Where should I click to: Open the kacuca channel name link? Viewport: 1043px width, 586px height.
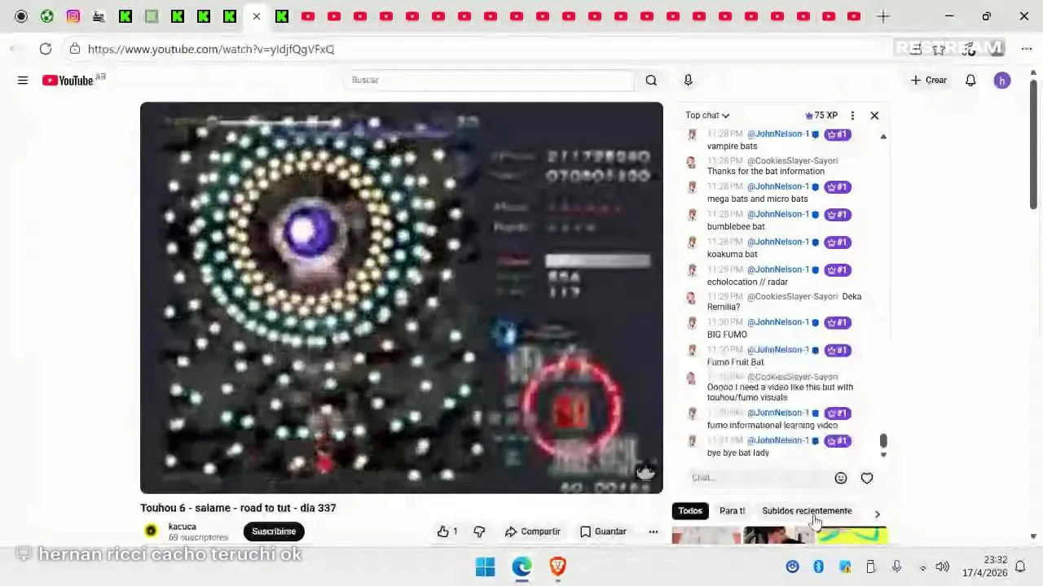coord(183,527)
